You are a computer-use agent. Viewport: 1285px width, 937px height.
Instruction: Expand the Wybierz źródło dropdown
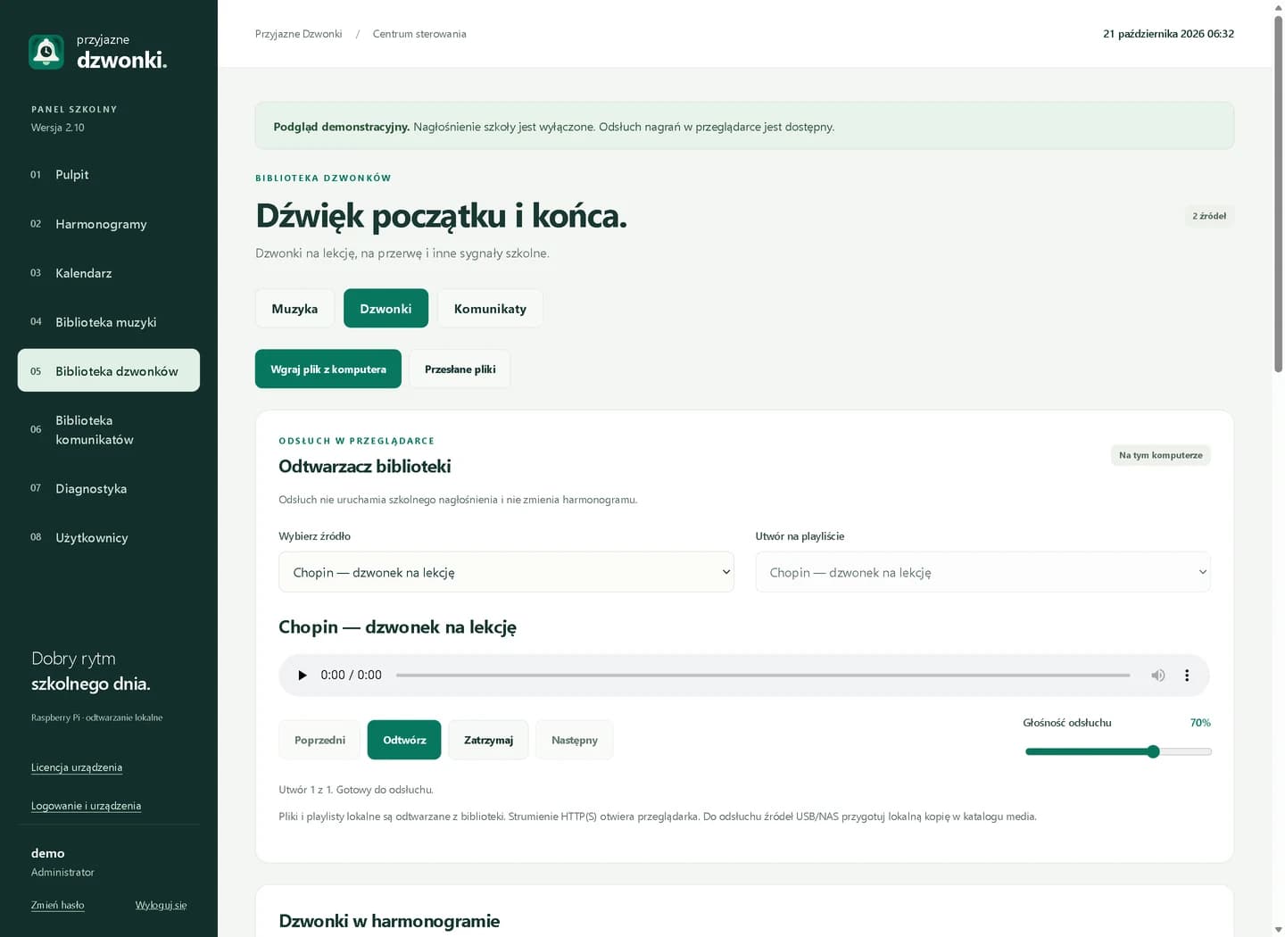point(506,572)
